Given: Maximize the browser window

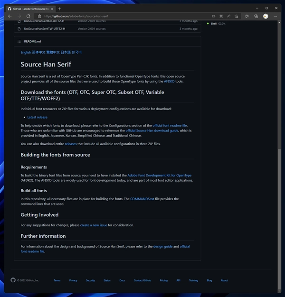Looking at the screenshot, I should tap(266, 8).
